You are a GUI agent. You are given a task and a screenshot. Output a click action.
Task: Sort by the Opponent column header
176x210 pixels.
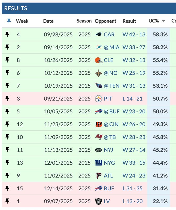pyautogui.click(x=105, y=21)
